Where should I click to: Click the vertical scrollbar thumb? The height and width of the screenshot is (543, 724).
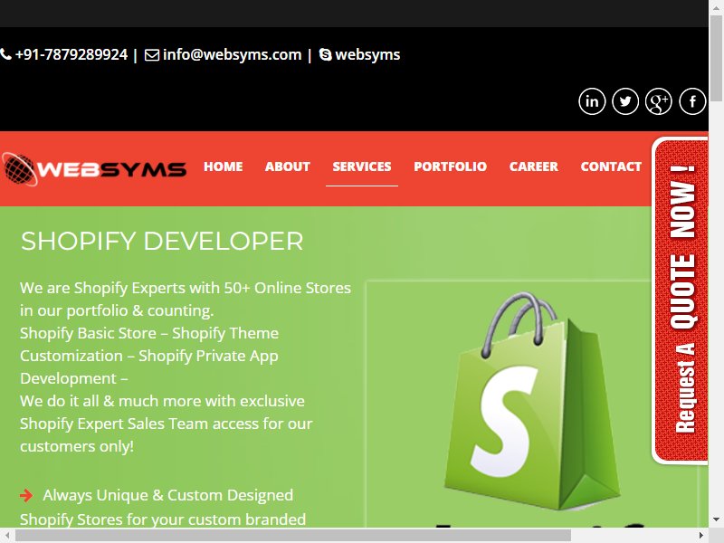click(716, 59)
